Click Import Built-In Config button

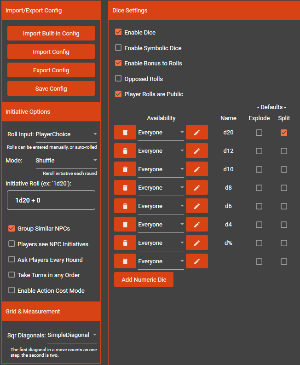(51, 33)
